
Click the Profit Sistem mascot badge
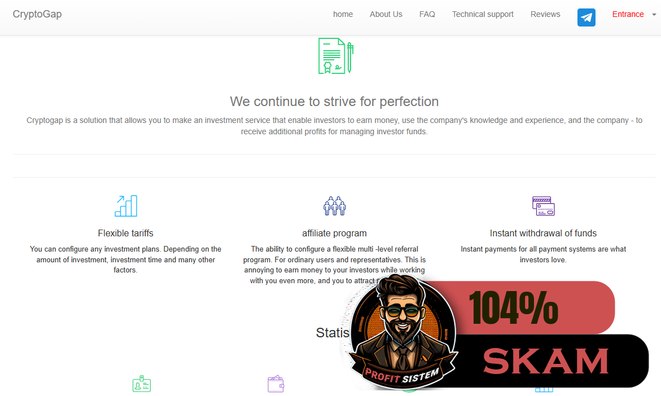(x=402, y=333)
